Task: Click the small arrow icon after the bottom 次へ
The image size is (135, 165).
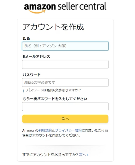Action: pos(88,155)
